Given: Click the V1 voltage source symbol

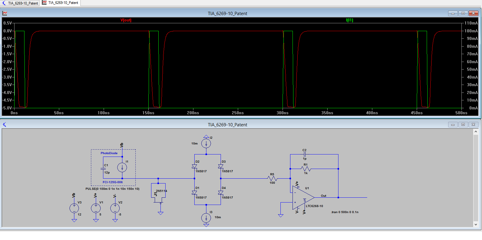Looking at the screenshot, I should (96, 208).
